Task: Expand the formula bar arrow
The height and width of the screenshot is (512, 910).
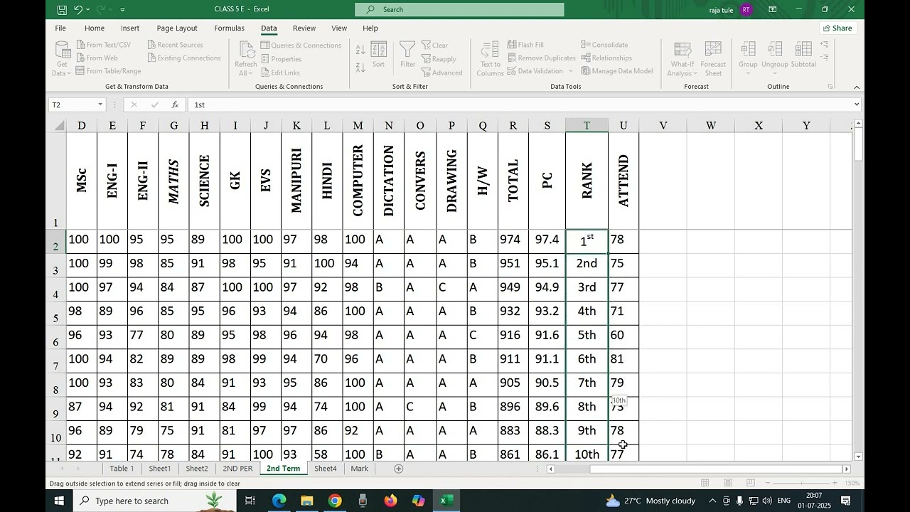Action: pos(856,105)
